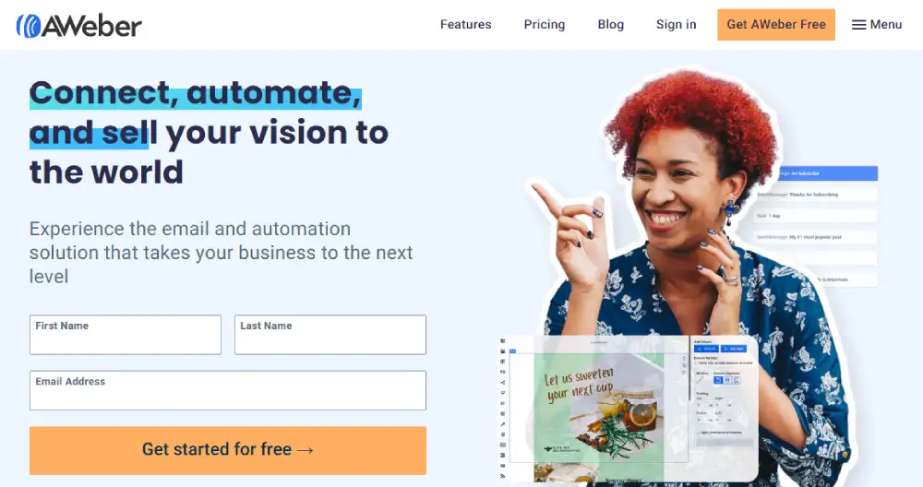Screen dimensions: 923x487
Task: Toggle the mobile column checkbox under Column Settings
Action: click(696, 362)
